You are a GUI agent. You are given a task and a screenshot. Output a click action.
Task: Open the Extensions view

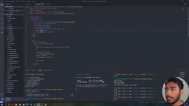tap(2, 28)
